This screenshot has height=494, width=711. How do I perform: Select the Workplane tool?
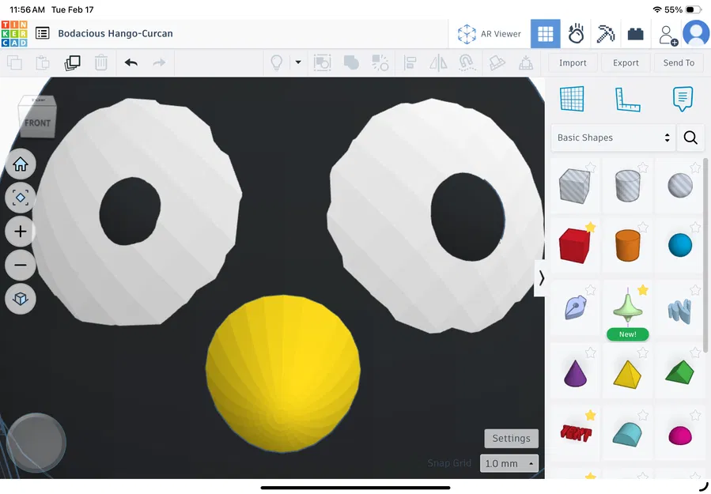(x=572, y=99)
